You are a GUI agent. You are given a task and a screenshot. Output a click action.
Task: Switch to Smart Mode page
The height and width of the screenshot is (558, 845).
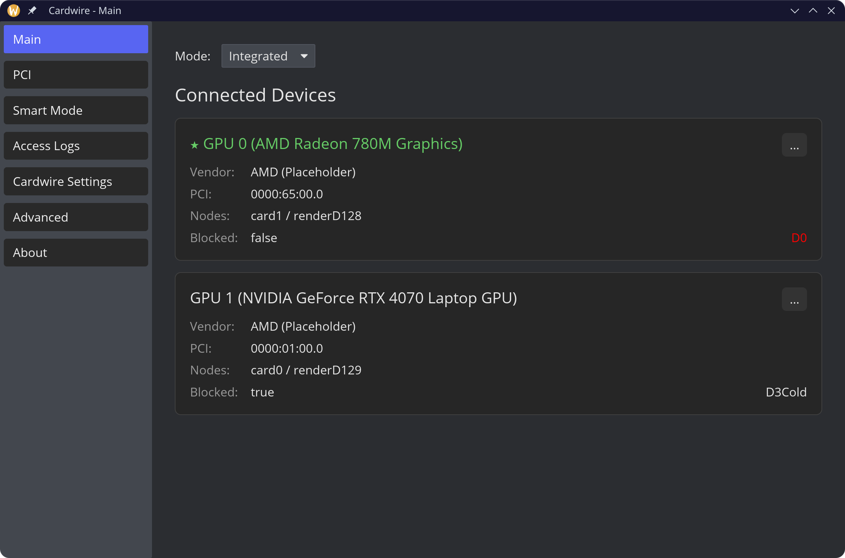[76, 110]
